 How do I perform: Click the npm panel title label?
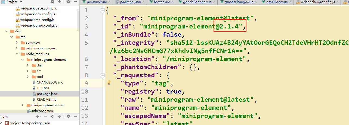click(4, 116)
